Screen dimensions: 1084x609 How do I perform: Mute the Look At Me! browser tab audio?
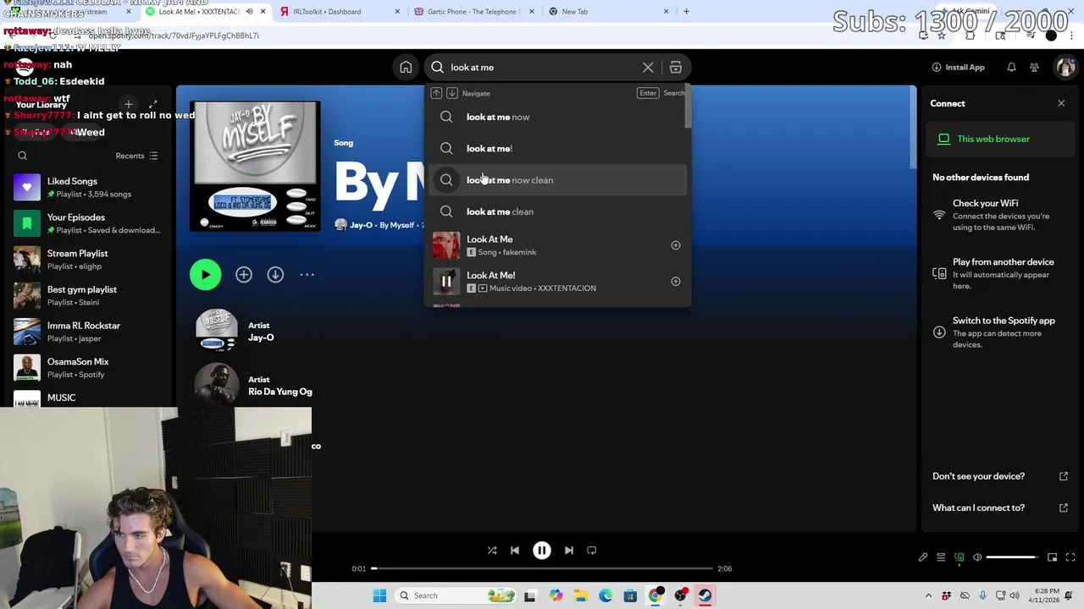click(249, 12)
